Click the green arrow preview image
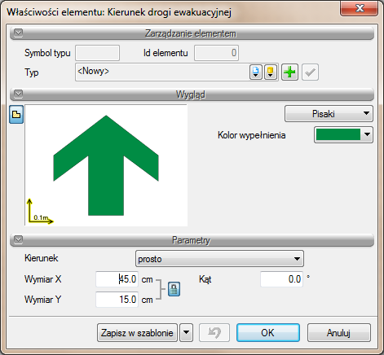Viewport: 384px width, 355px height. pyautogui.click(x=106, y=165)
